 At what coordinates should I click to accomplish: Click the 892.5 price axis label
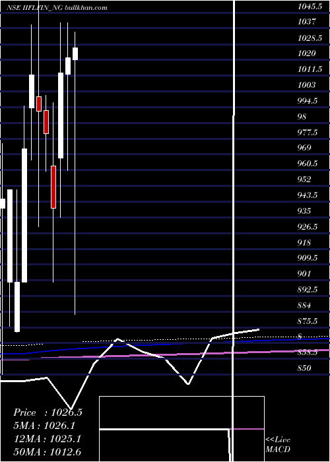coord(308,289)
